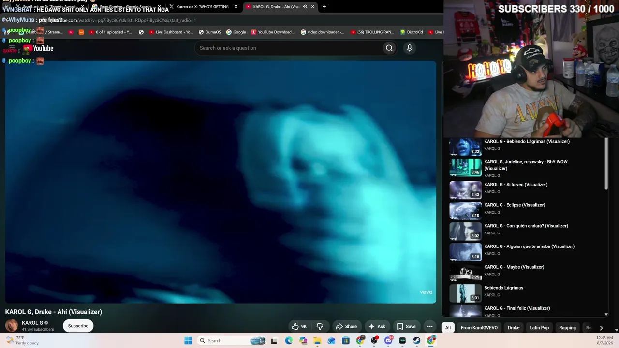The width and height of the screenshot is (619, 348).
Task: Close the KAROL G, Drake tab
Action: tap(313, 7)
